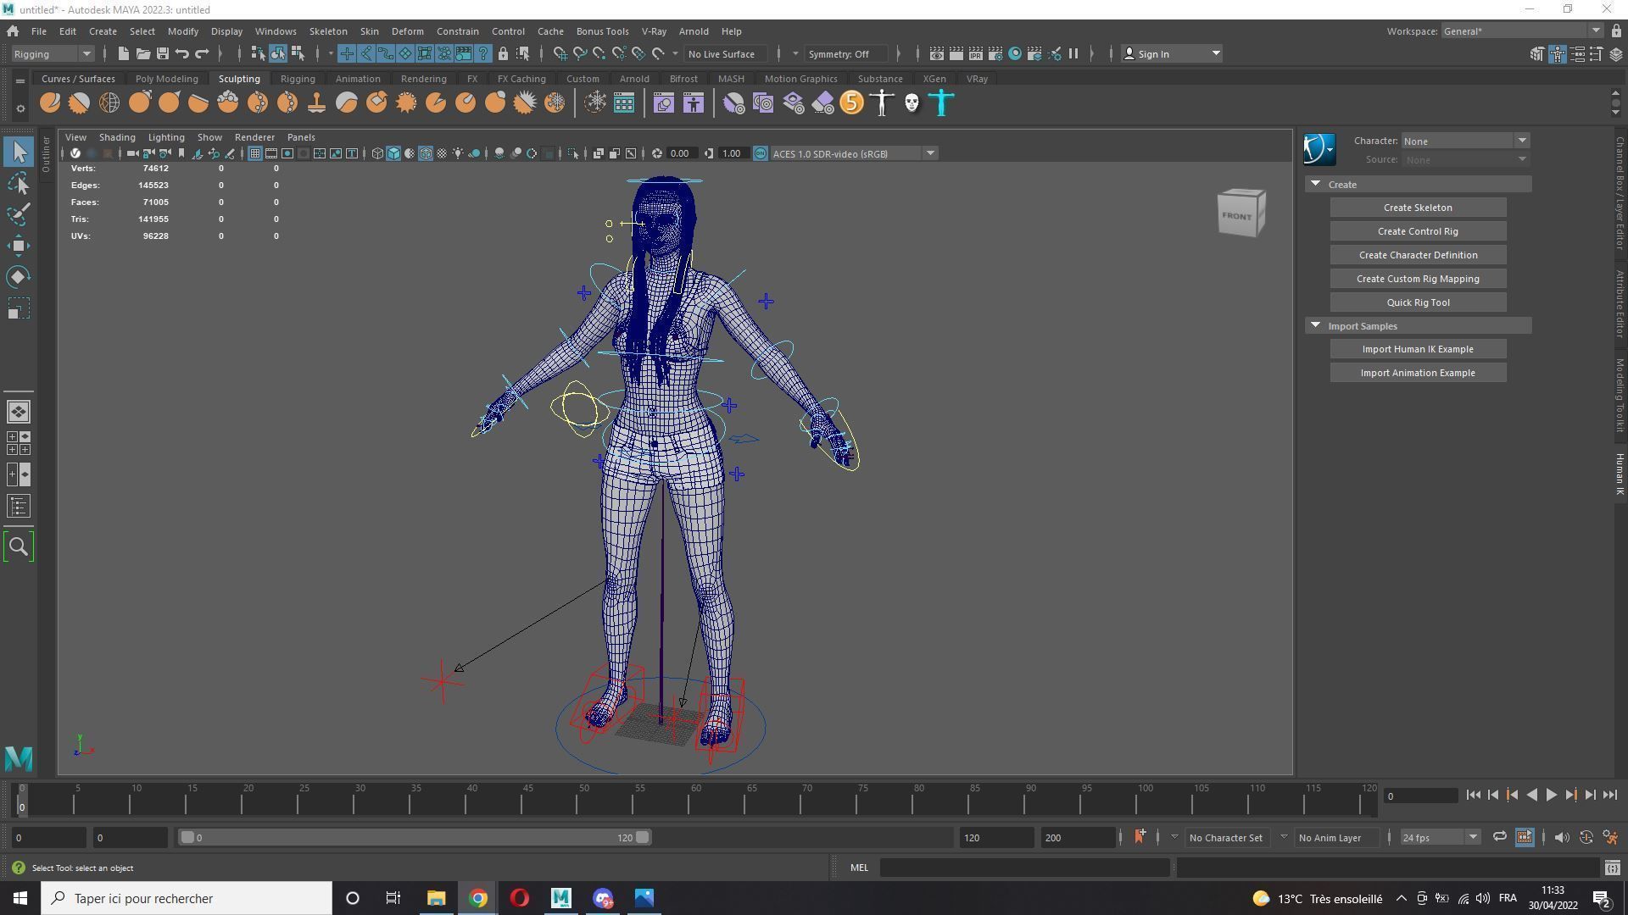Activate the Lasso select tool
Image resolution: width=1628 pixels, height=915 pixels.
click(19, 183)
